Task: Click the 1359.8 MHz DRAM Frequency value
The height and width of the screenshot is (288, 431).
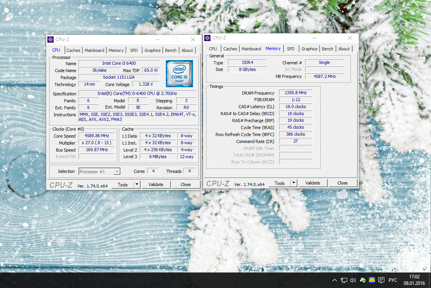Action: (x=296, y=93)
